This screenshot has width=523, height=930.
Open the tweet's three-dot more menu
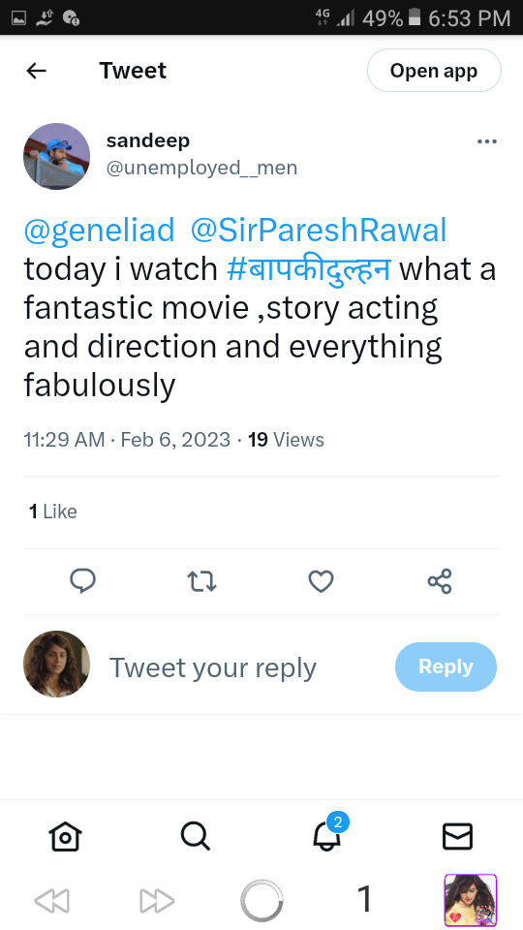486,141
